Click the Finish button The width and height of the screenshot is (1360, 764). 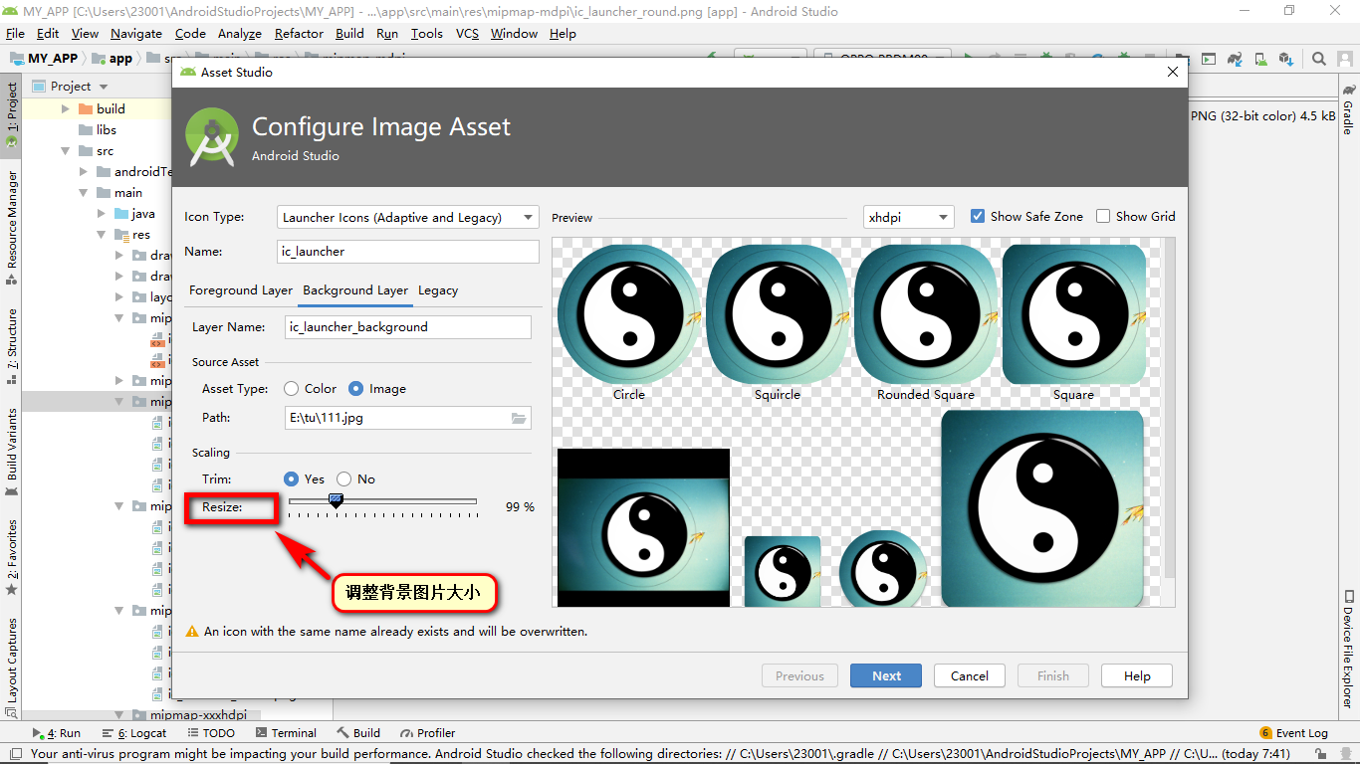(x=1053, y=675)
